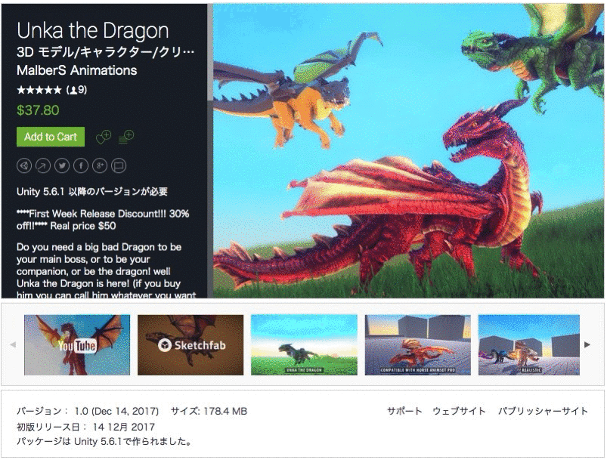Viewport: 607px width, 460px height.
Task: Open the サポート link
Action: pos(404,411)
